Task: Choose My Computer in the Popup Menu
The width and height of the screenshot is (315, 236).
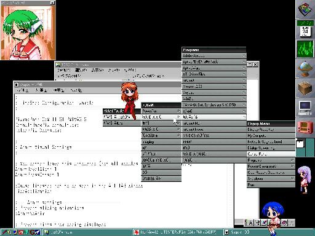Action: (x=271, y=135)
